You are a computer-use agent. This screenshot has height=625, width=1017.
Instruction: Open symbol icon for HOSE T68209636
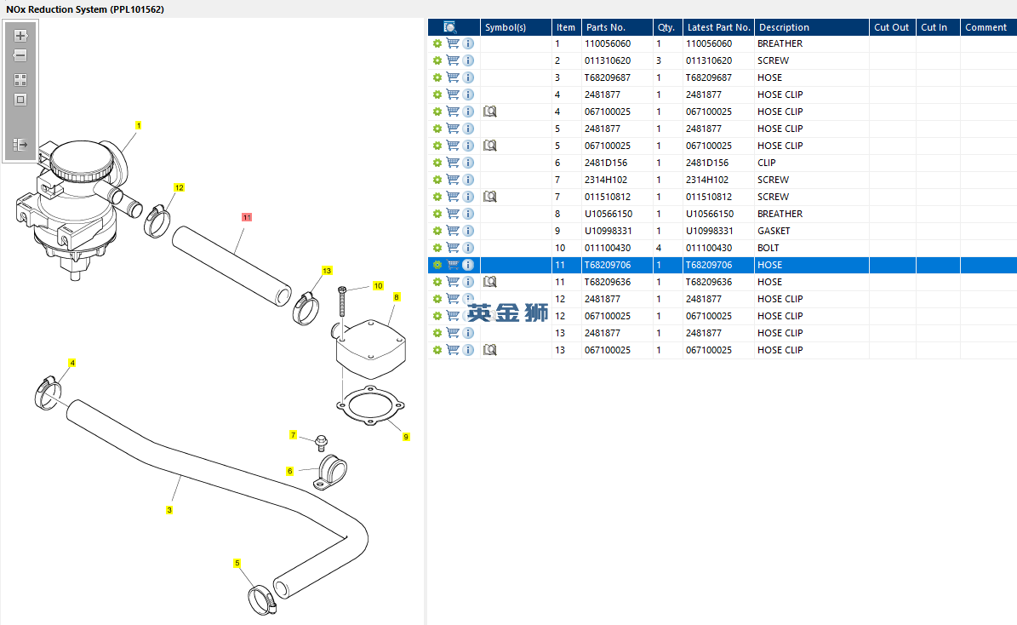490,282
